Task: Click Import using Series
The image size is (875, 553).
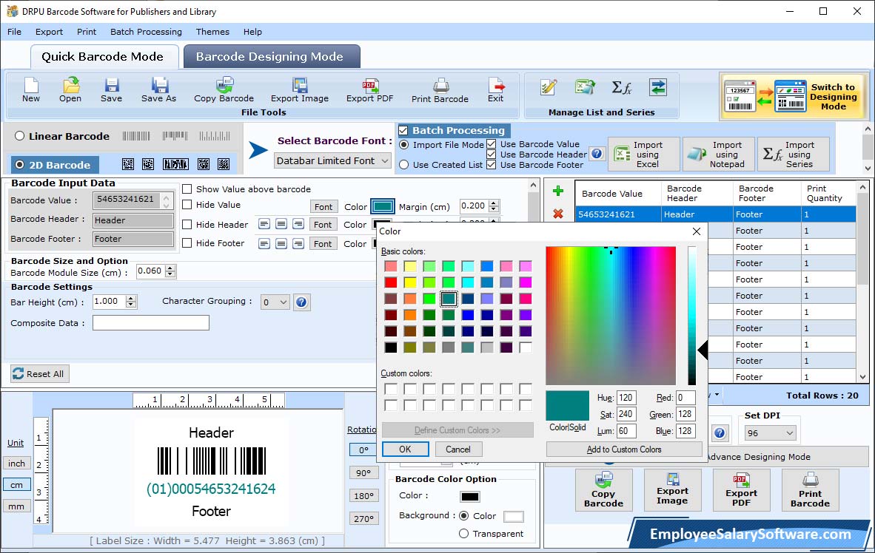Action: click(x=793, y=154)
